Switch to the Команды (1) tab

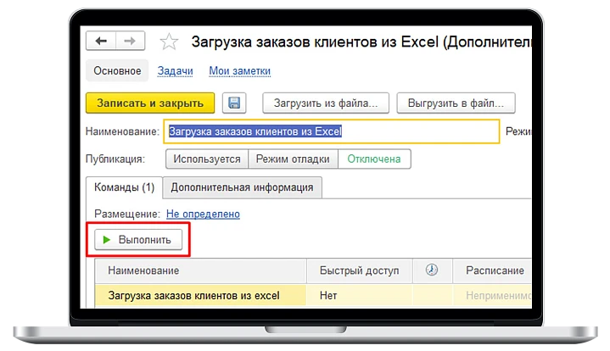(x=124, y=187)
